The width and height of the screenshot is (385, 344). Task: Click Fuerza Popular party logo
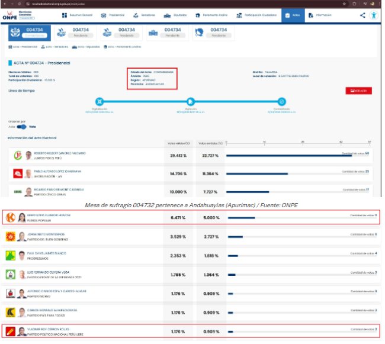(10, 217)
